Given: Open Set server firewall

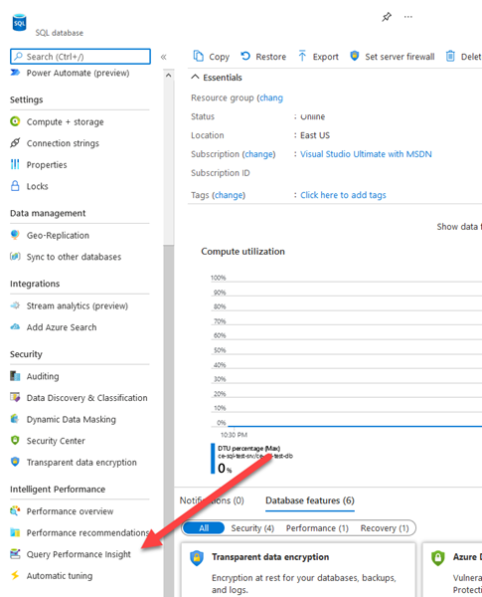Looking at the screenshot, I should [x=393, y=57].
